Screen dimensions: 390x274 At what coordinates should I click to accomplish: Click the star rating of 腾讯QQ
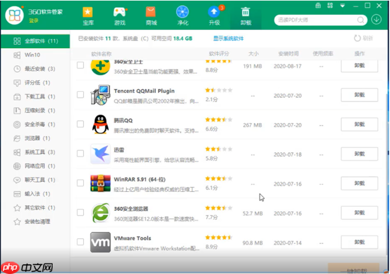(x=218, y=120)
